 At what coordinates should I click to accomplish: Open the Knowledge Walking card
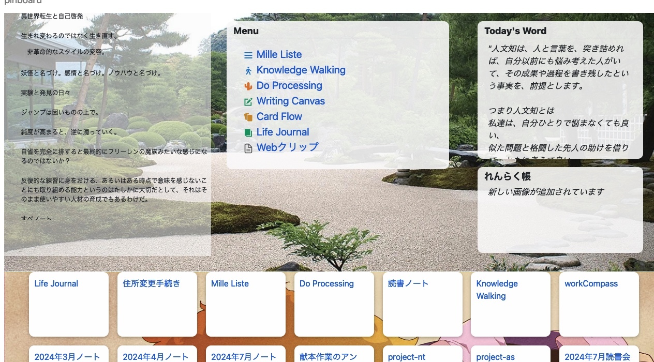pyautogui.click(x=511, y=305)
